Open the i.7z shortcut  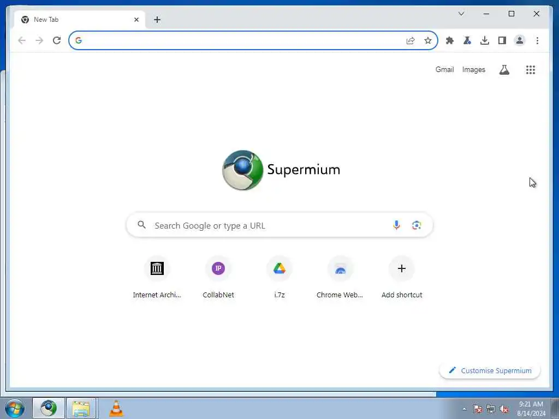279,277
